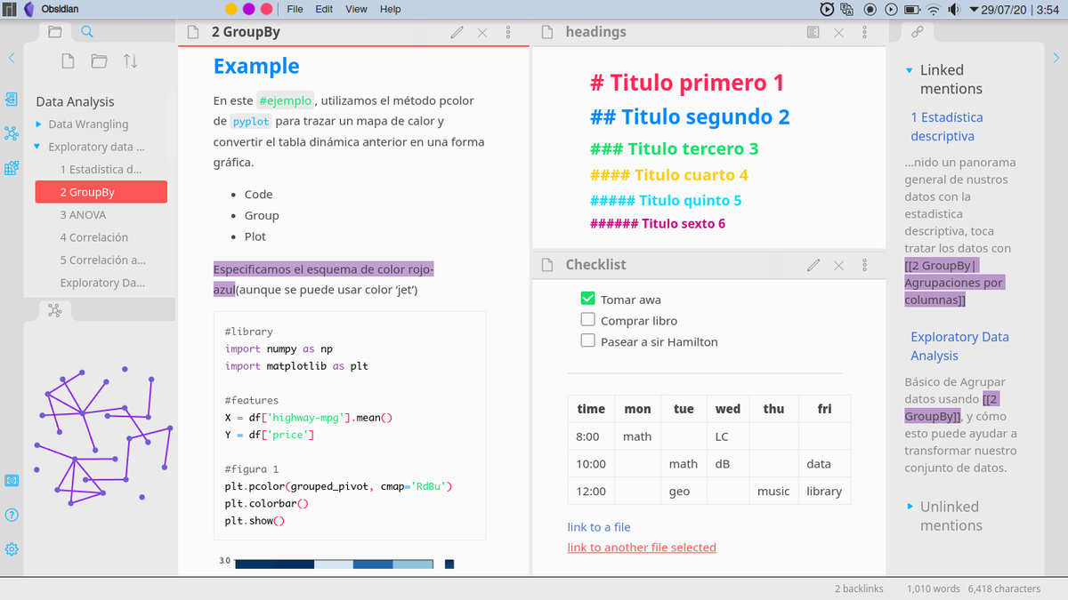
Task: Open the Edit menu
Action: click(x=324, y=9)
